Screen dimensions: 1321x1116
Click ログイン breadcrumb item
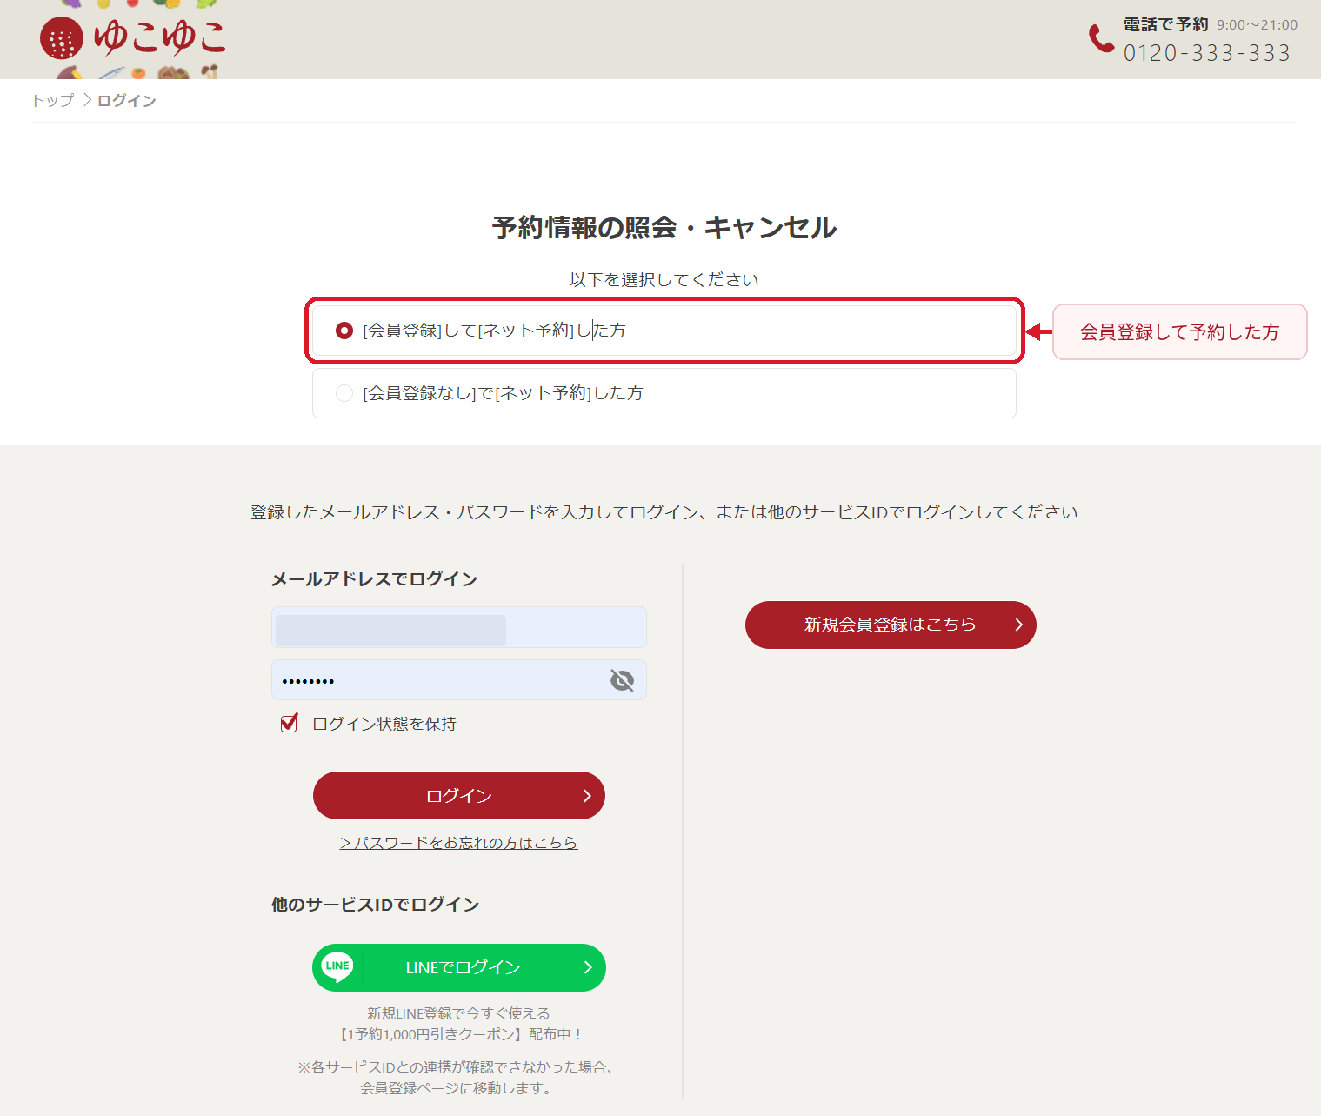click(127, 101)
